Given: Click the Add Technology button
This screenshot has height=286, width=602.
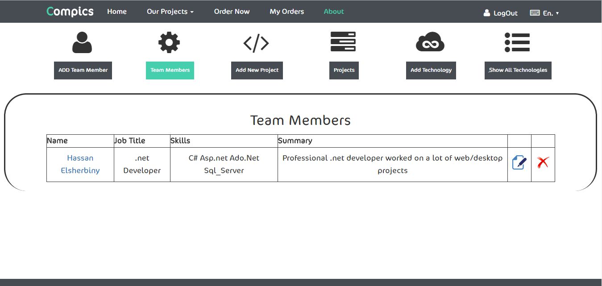Looking at the screenshot, I should (x=431, y=70).
